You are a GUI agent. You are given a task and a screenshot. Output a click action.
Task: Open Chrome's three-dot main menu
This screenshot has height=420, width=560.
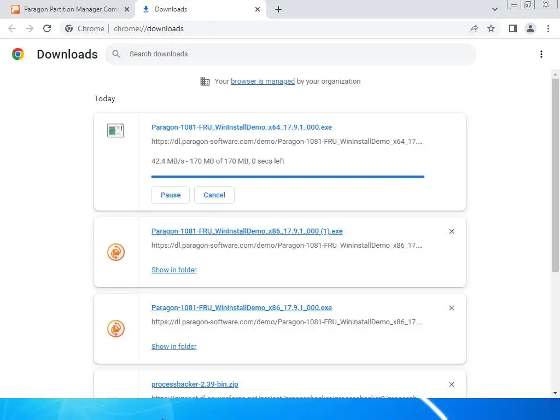[548, 28]
